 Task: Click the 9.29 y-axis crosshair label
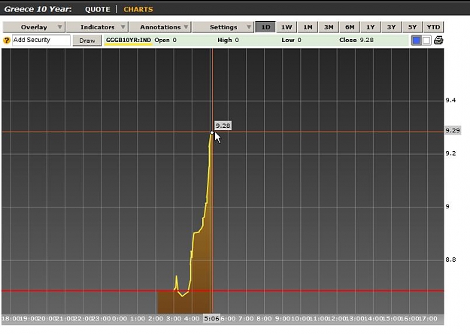(452, 130)
